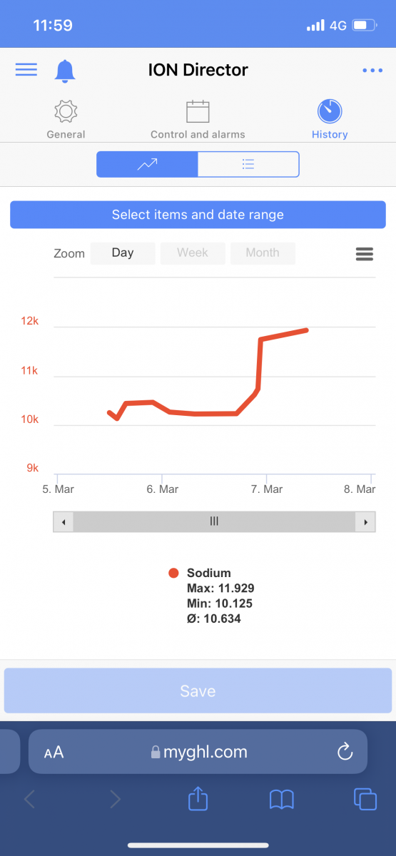
Task: Click the chart scrollbar left arrow
Action: click(63, 522)
